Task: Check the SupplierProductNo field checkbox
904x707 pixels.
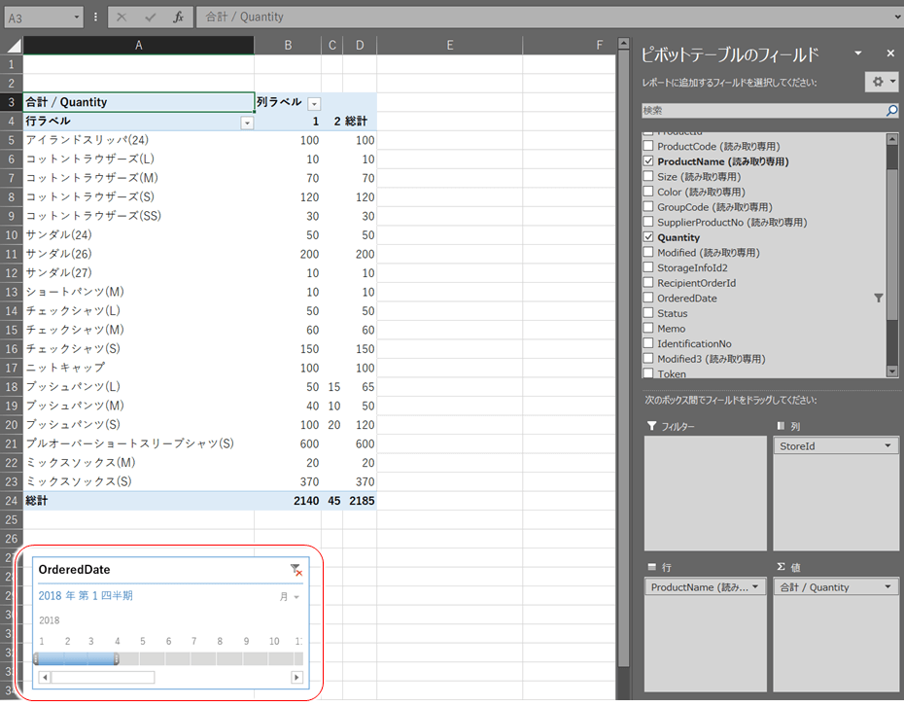Action: 648,222
